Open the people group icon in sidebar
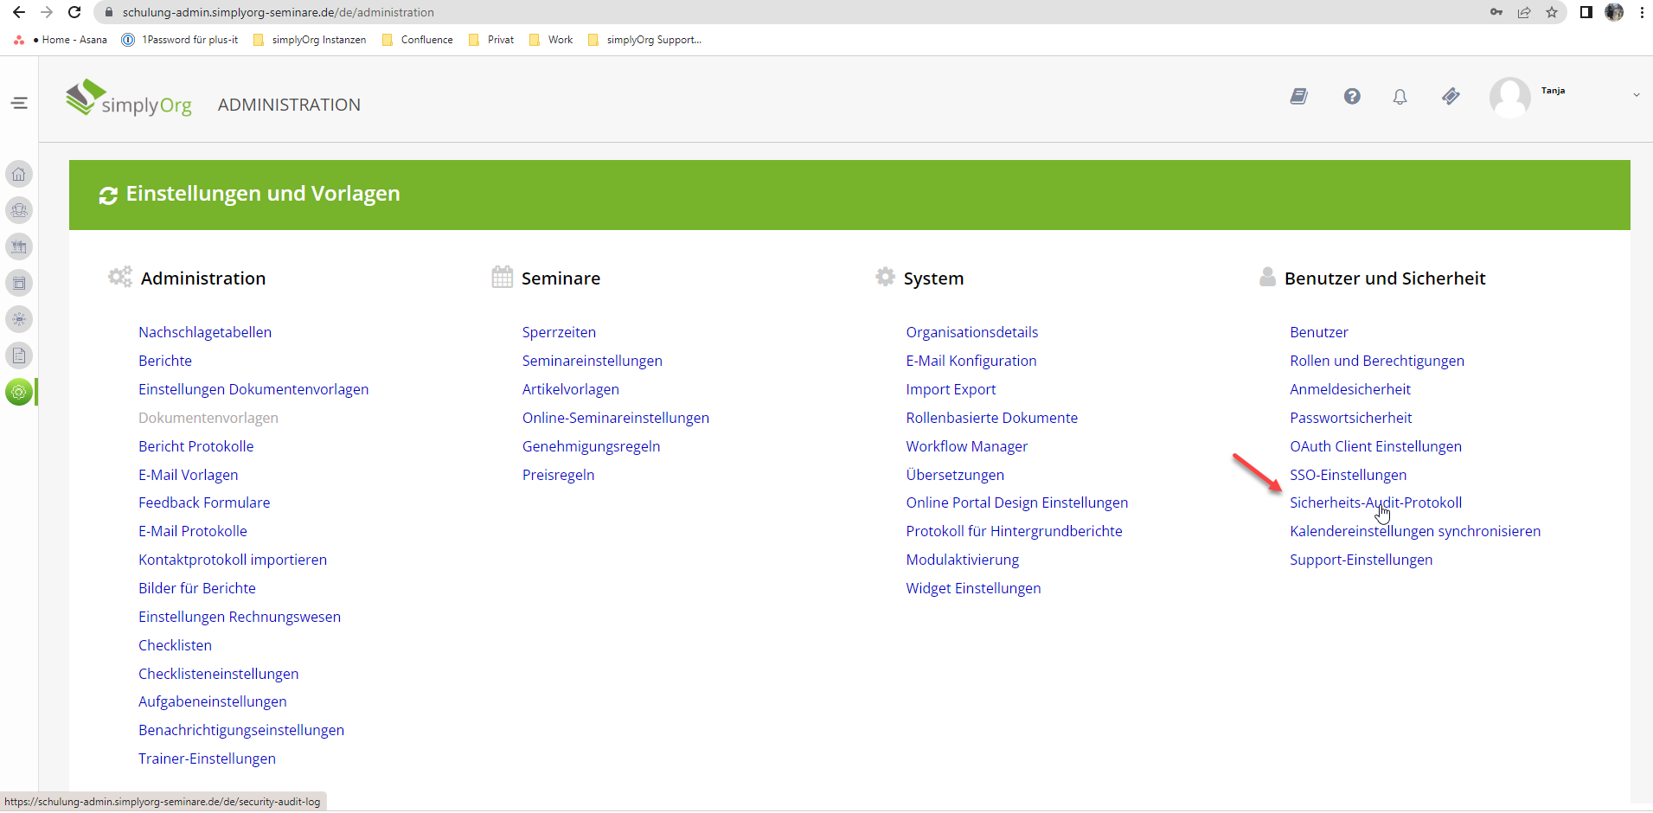Viewport: 1653px width, 813px height. pos(19,210)
